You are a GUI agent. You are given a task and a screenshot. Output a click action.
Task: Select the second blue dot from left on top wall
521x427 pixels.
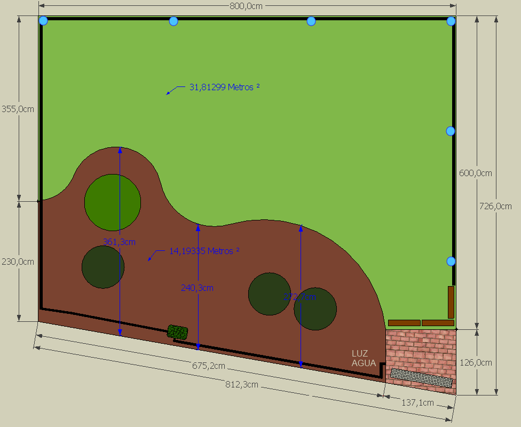click(x=173, y=21)
